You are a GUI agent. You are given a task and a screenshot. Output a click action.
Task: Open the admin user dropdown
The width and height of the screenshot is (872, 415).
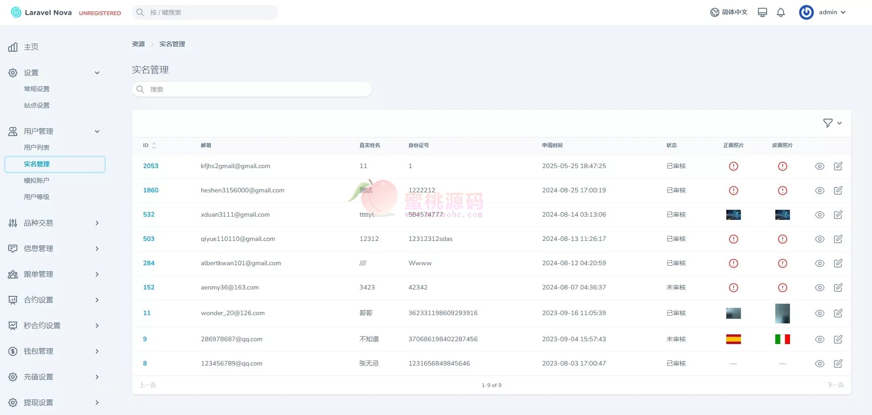coord(823,12)
